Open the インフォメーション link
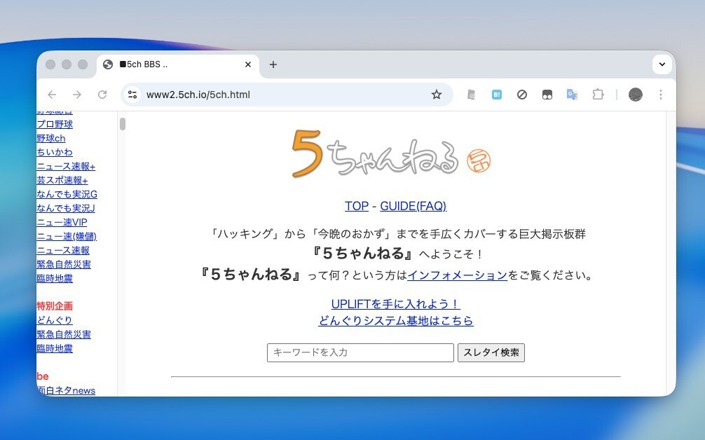Image resolution: width=705 pixels, height=440 pixels. pos(457,275)
